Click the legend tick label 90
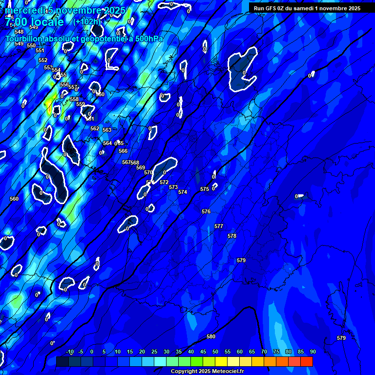375x375 pixels. [x=312, y=352]
